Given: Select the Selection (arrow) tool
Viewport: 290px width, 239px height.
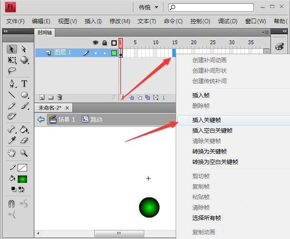Looking at the screenshot, I should click(11, 49).
